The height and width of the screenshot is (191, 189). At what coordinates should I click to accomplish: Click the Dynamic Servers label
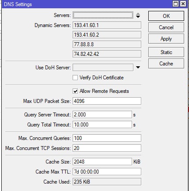[x=52, y=25]
